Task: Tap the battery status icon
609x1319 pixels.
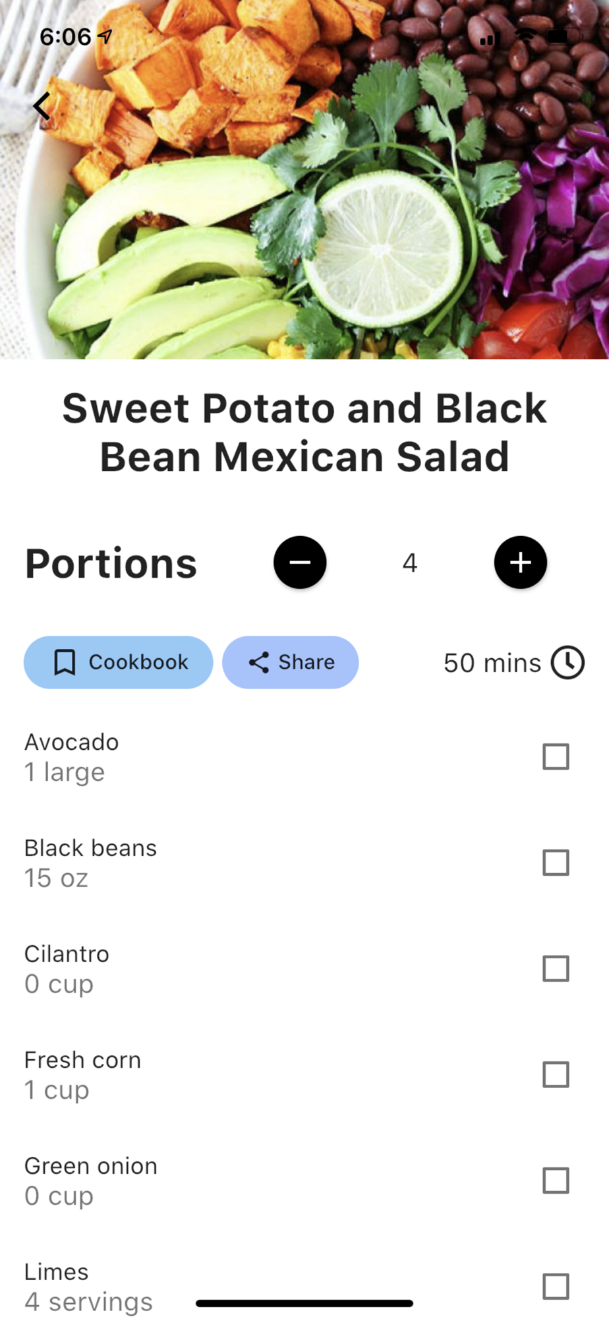Action: click(561, 36)
